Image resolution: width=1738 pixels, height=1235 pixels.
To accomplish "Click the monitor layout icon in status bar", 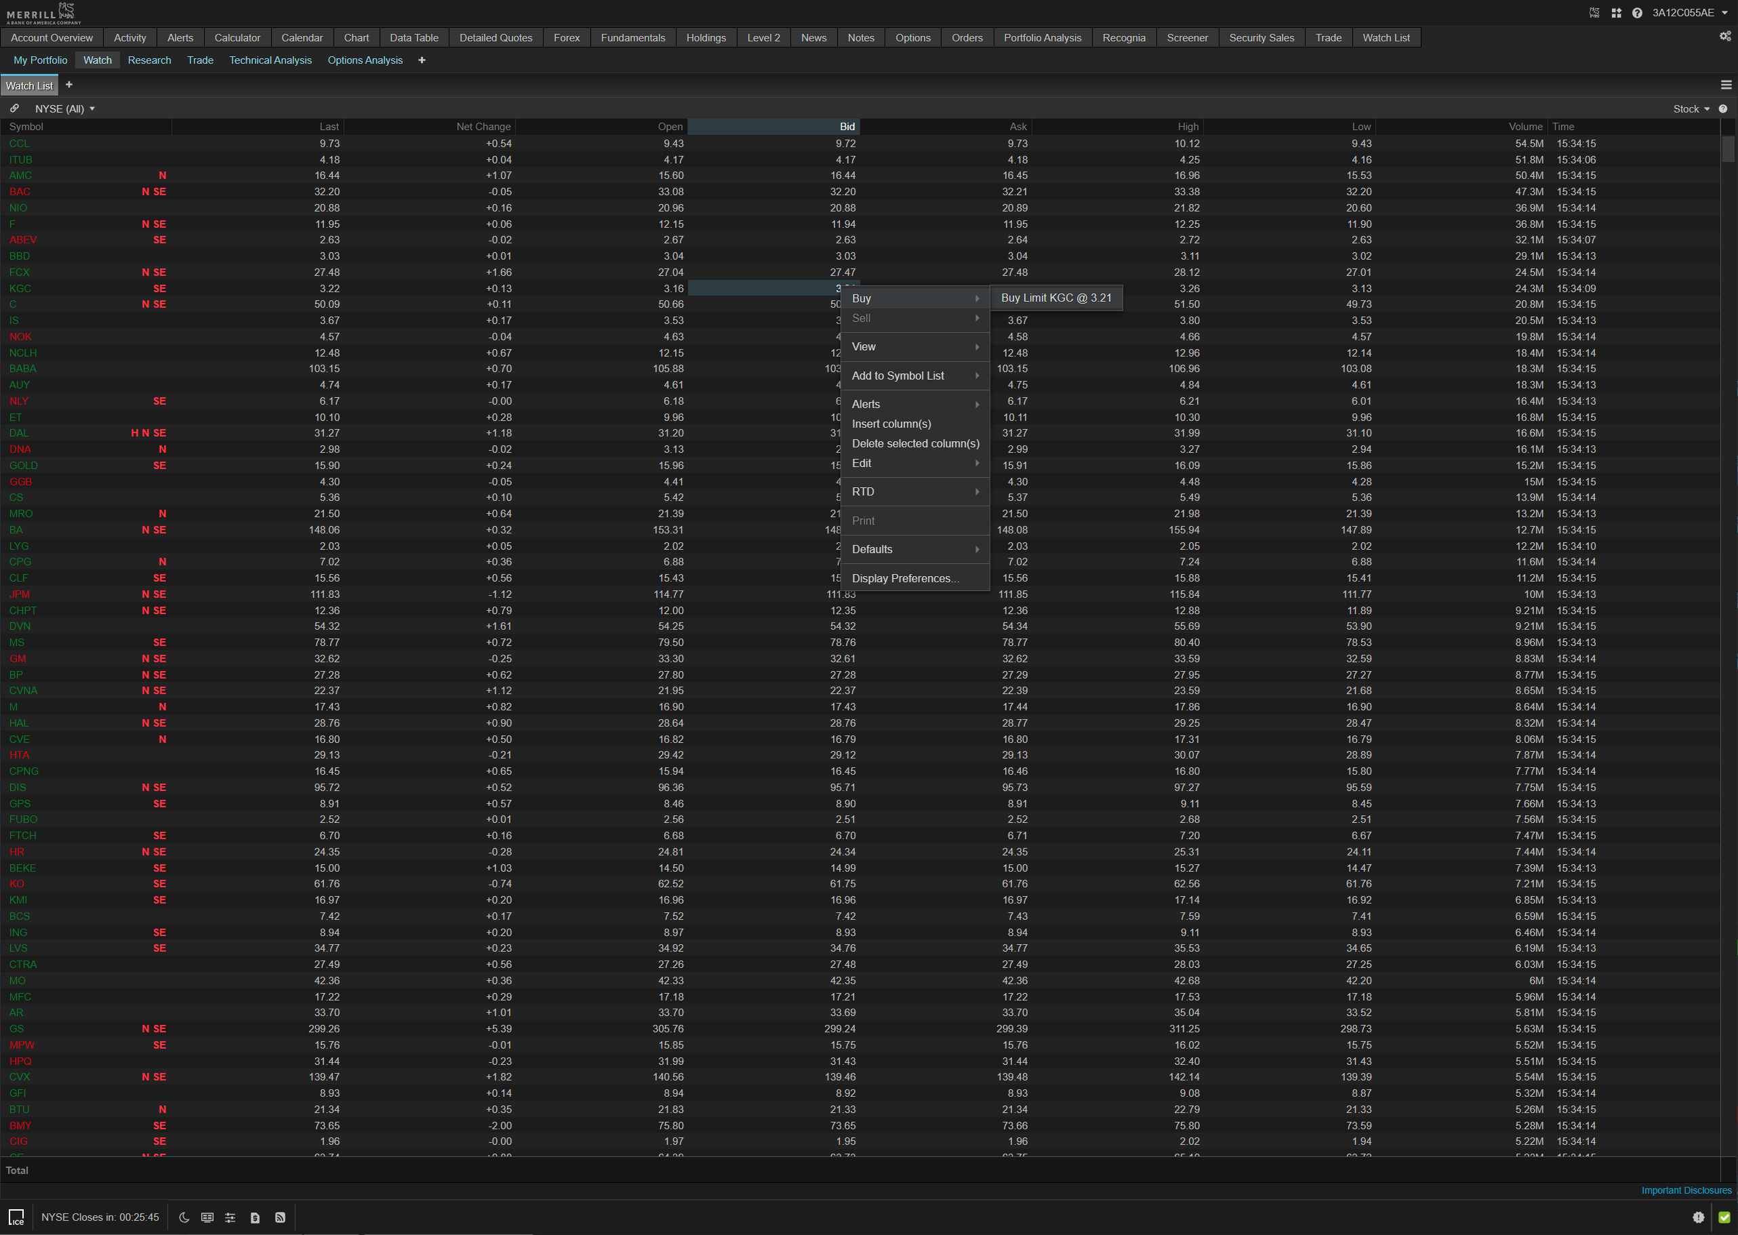I will [x=207, y=1217].
